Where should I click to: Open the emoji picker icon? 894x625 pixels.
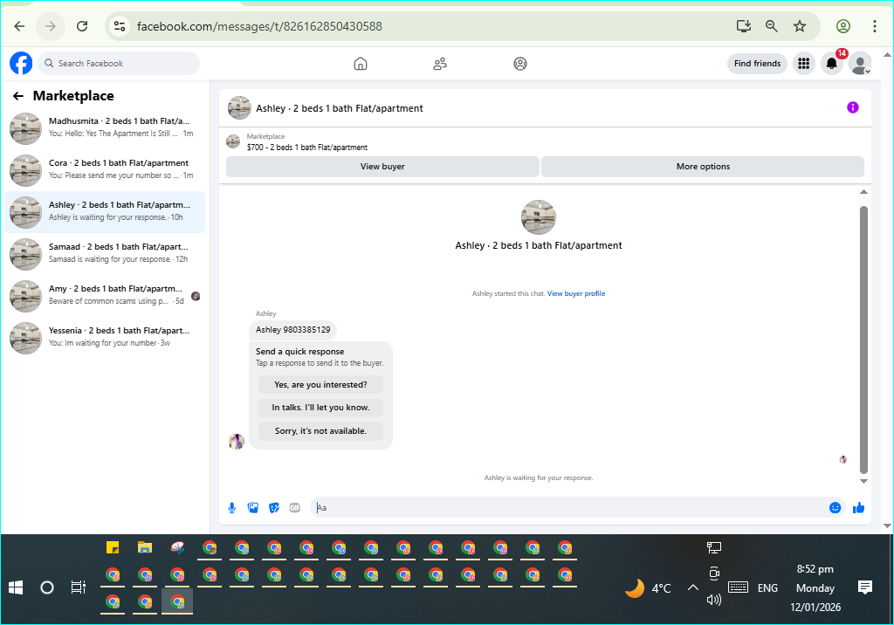click(836, 507)
